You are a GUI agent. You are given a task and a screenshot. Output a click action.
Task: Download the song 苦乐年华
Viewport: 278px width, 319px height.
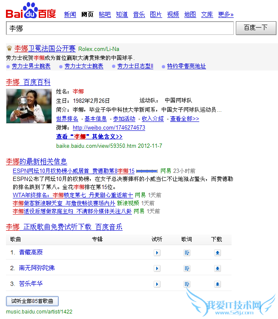pos(218,284)
